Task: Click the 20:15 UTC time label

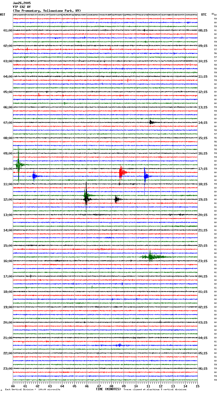Action: tap(203, 215)
